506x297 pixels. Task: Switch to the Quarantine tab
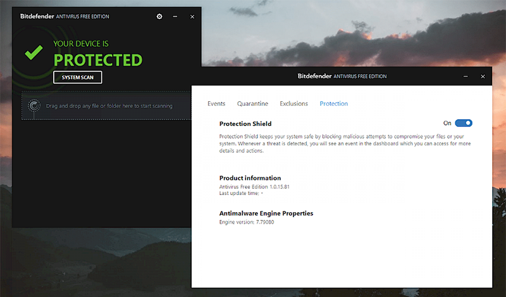[252, 103]
